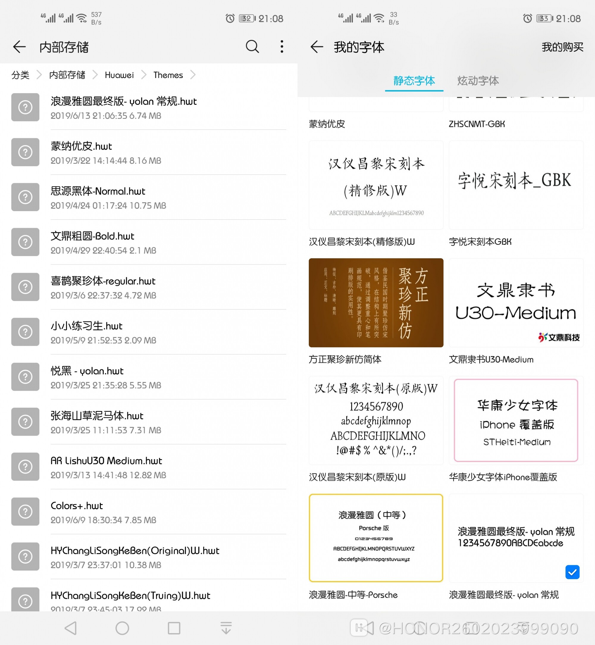Navigate to 内部存储 in the breadcrumb

[67, 75]
